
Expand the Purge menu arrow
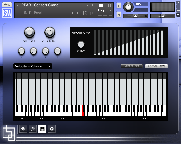tap(110, 11)
